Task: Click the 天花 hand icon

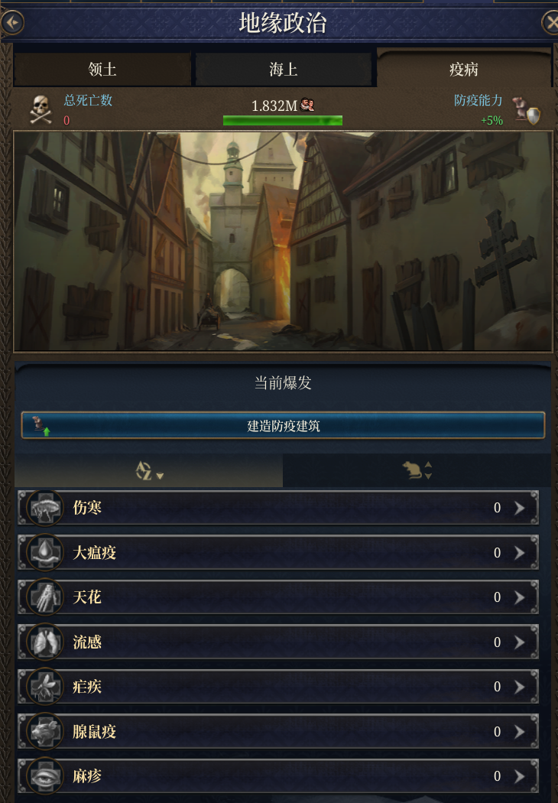Action: coord(45,597)
